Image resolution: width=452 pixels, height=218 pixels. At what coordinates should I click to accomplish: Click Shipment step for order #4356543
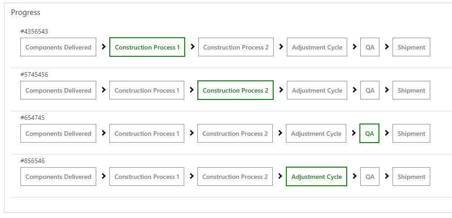point(411,47)
